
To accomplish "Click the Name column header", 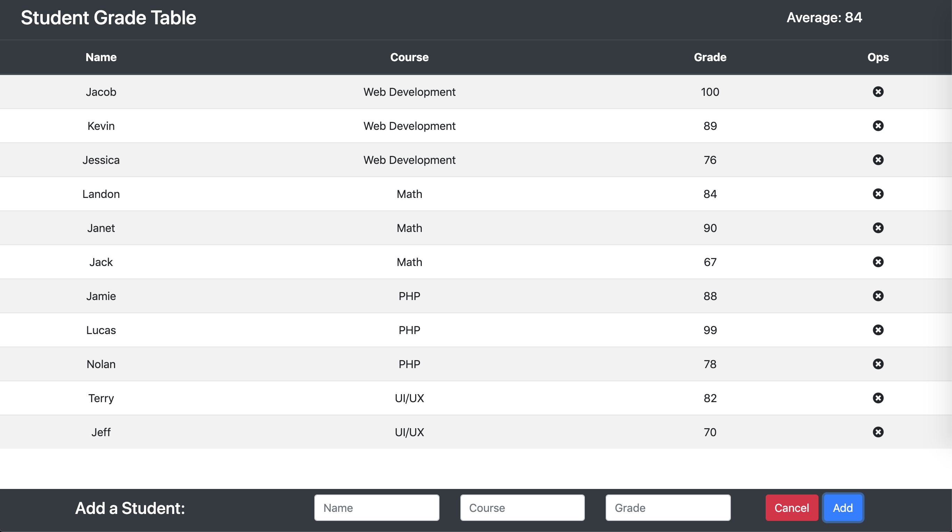I will (101, 57).
